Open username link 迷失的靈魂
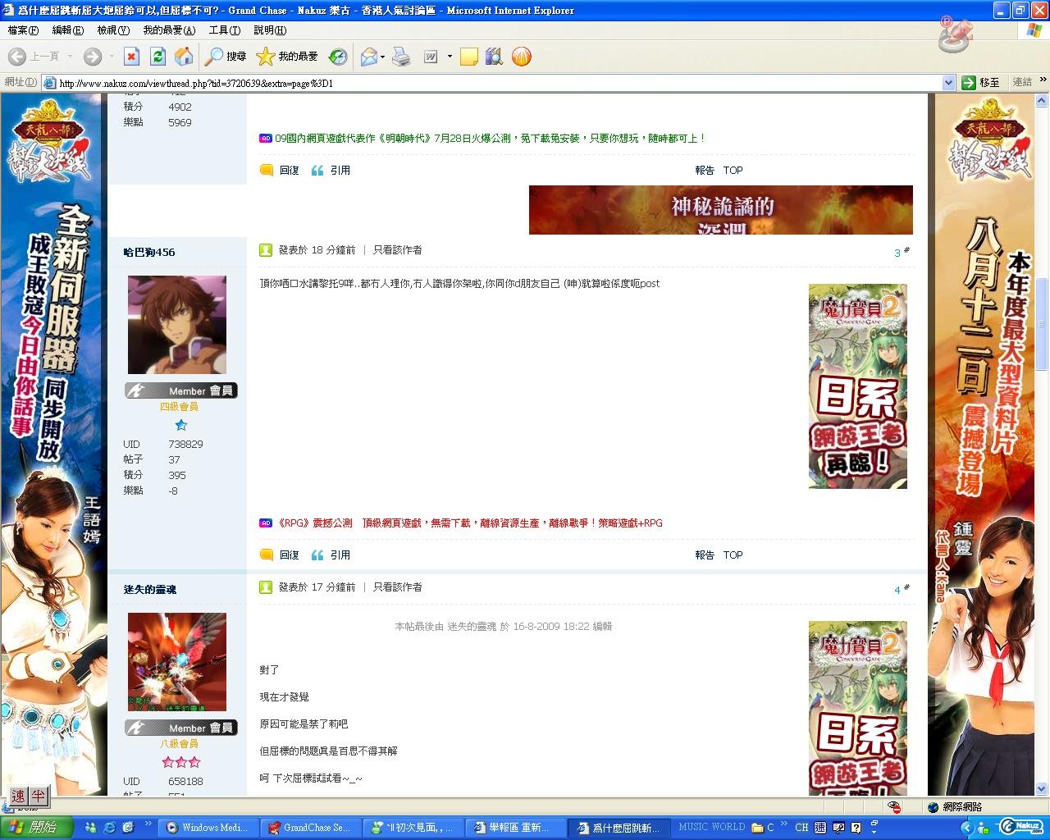Image resolution: width=1050 pixels, height=840 pixels. pyautogui.click(x=150, y=590)
